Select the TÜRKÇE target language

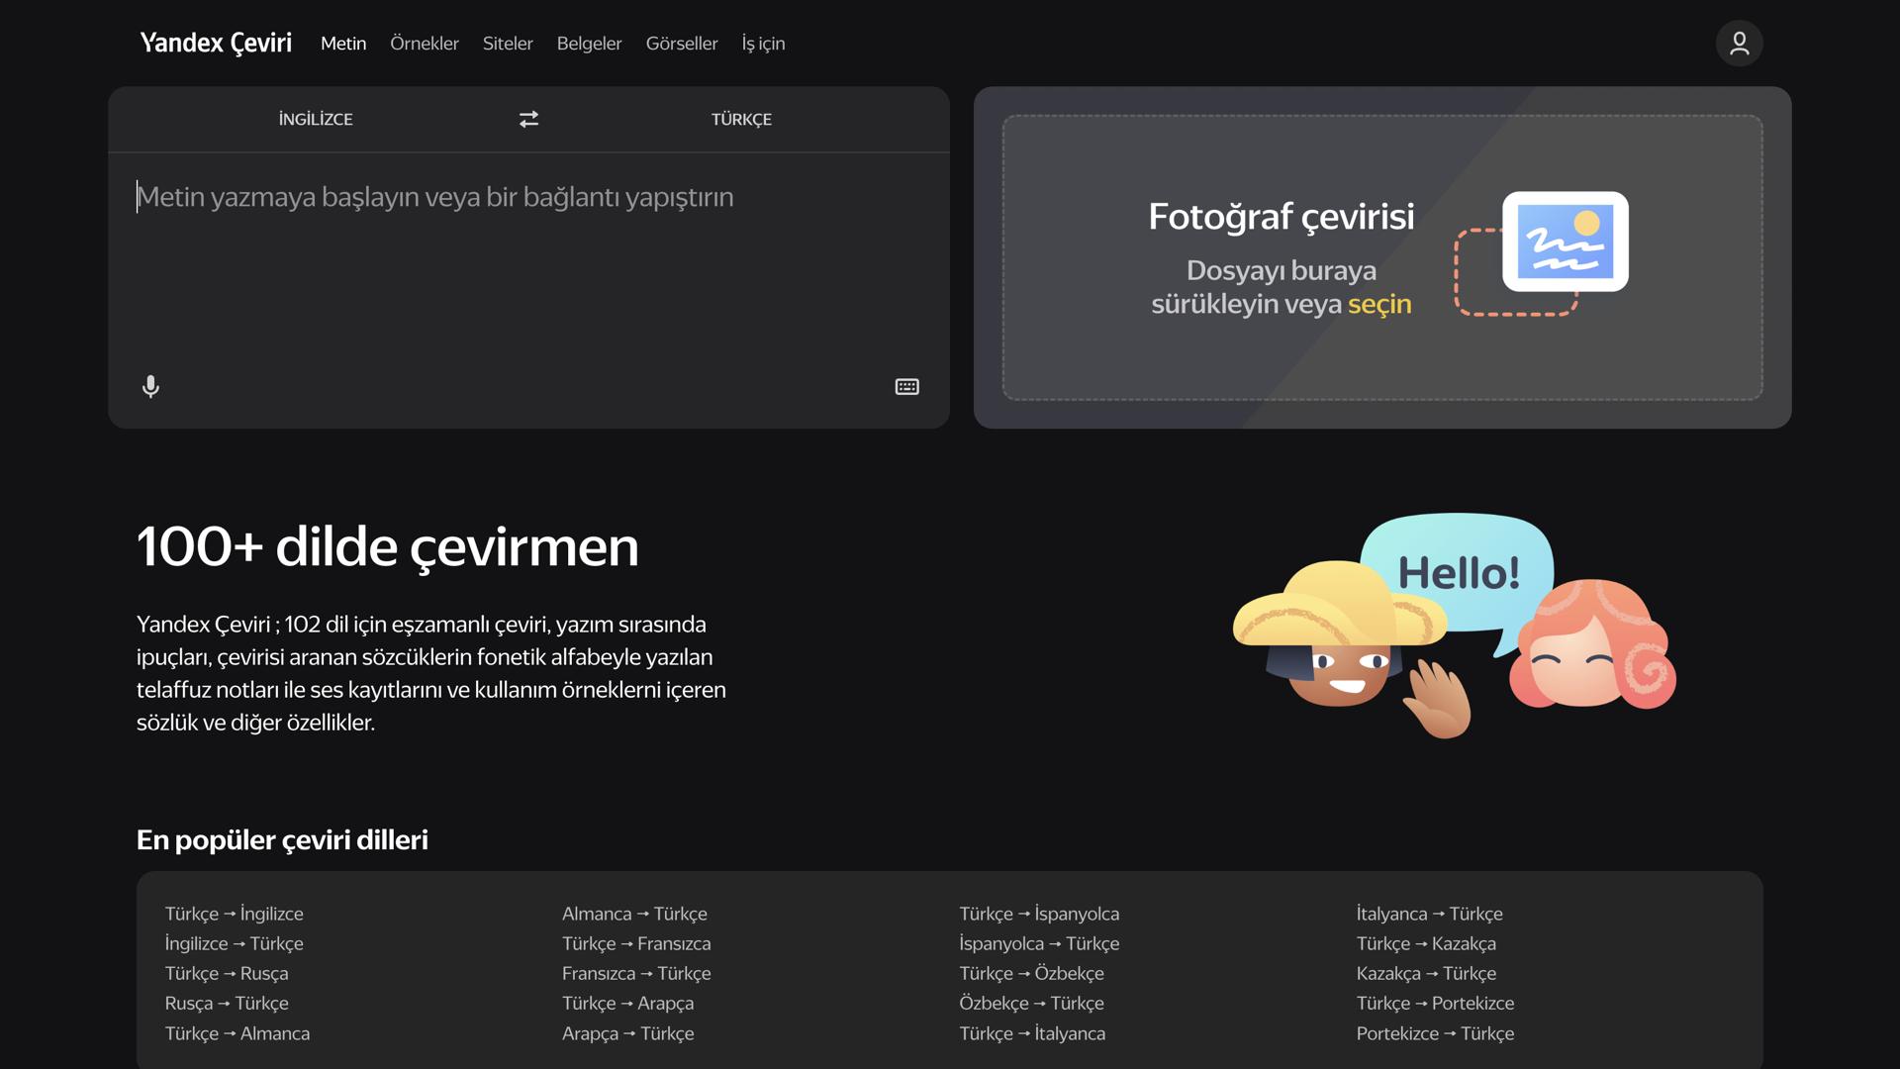(x=741, y=119)
